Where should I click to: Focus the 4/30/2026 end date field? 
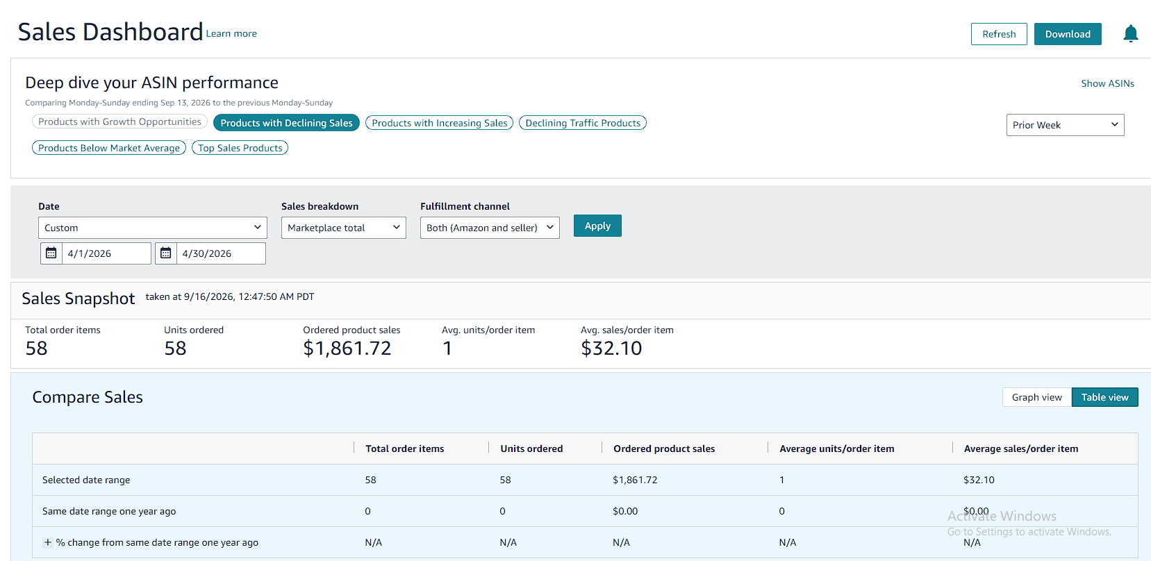[221, 253]
